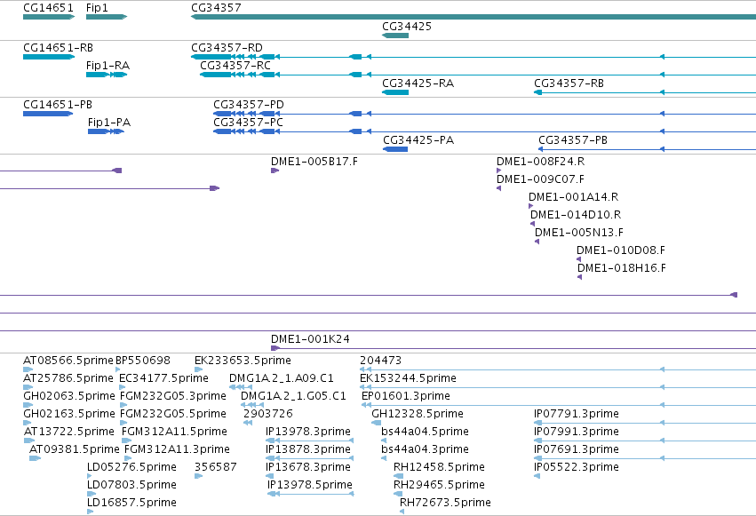The height and width of the screenshot is (516, 756).
Task: Select EK233653.5prime EST
Action: 199,369
